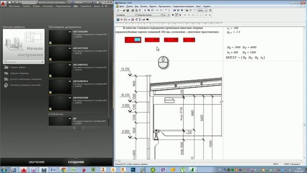Open the Формат menu in Mathcad
Image resolution: width=307 pixels, height=173 pixels.
[x=153, y=6]
